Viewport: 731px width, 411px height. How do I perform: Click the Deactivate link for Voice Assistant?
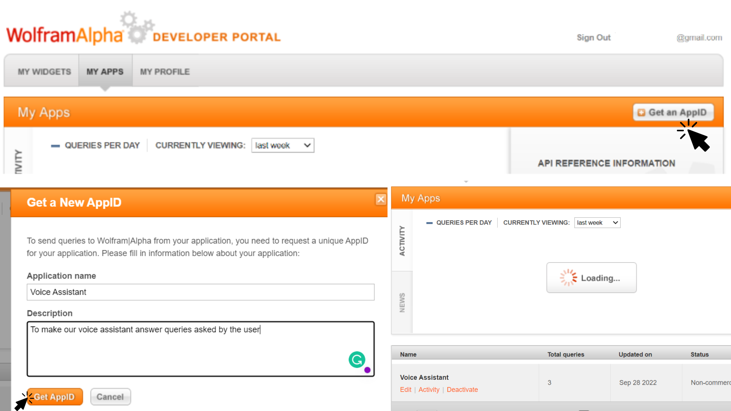click(462, 389)
